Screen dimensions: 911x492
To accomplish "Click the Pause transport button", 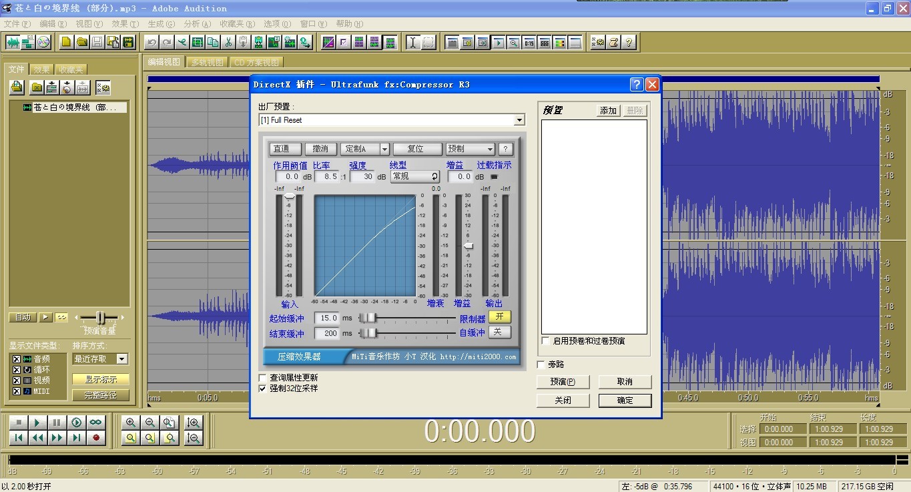I will tap(57, 423).
